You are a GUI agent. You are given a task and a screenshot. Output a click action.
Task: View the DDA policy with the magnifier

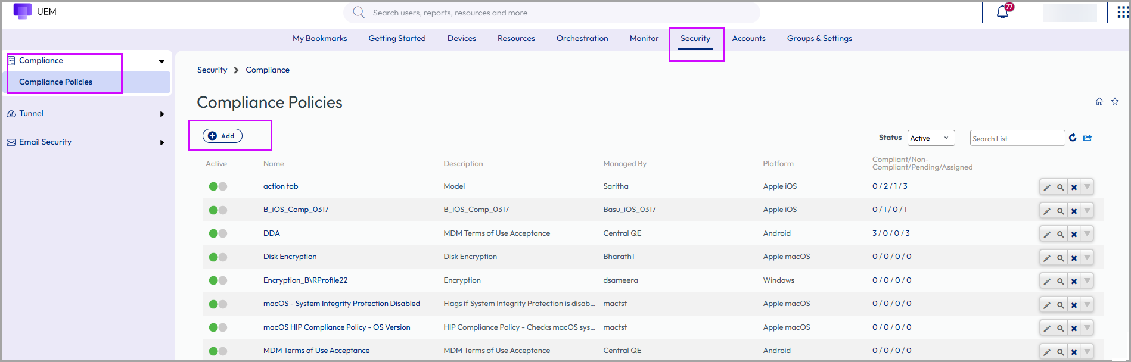point(1061,234)
